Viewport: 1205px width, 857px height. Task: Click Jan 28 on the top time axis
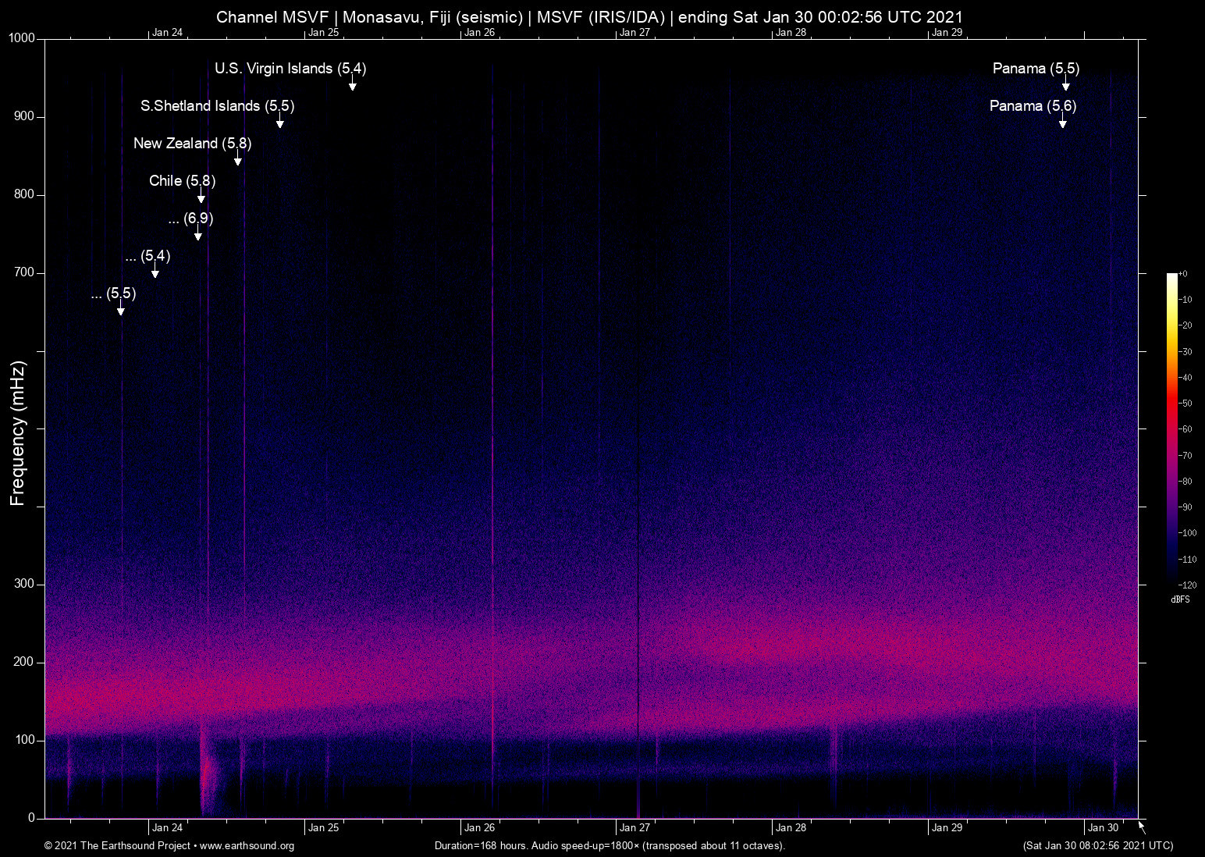coord(791,33)
